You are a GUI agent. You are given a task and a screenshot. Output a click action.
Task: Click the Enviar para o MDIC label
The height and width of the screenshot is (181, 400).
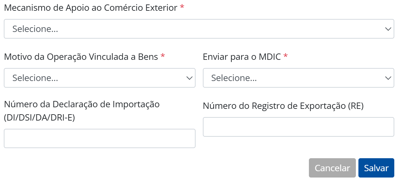point(242,57)
